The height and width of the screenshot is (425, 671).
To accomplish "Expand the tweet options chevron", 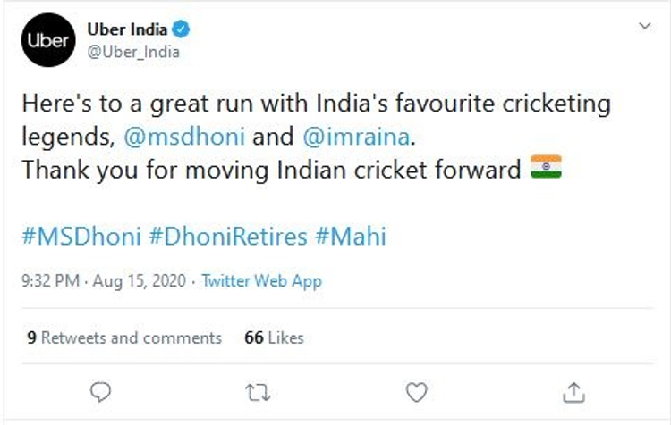I will (x=643, y=27).
